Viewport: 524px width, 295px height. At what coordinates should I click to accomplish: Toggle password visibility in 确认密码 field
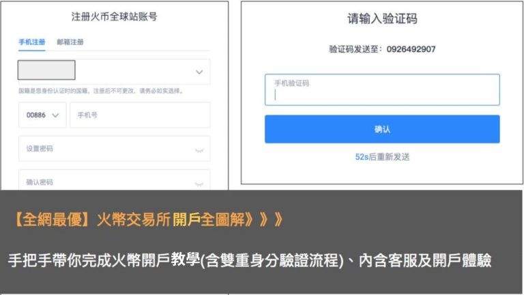(x=199, y=184)
